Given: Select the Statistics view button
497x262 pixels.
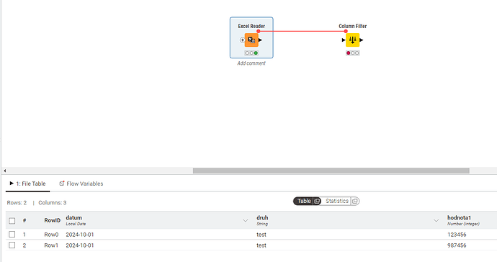Looking at the screenshot, I should point(336,201).
